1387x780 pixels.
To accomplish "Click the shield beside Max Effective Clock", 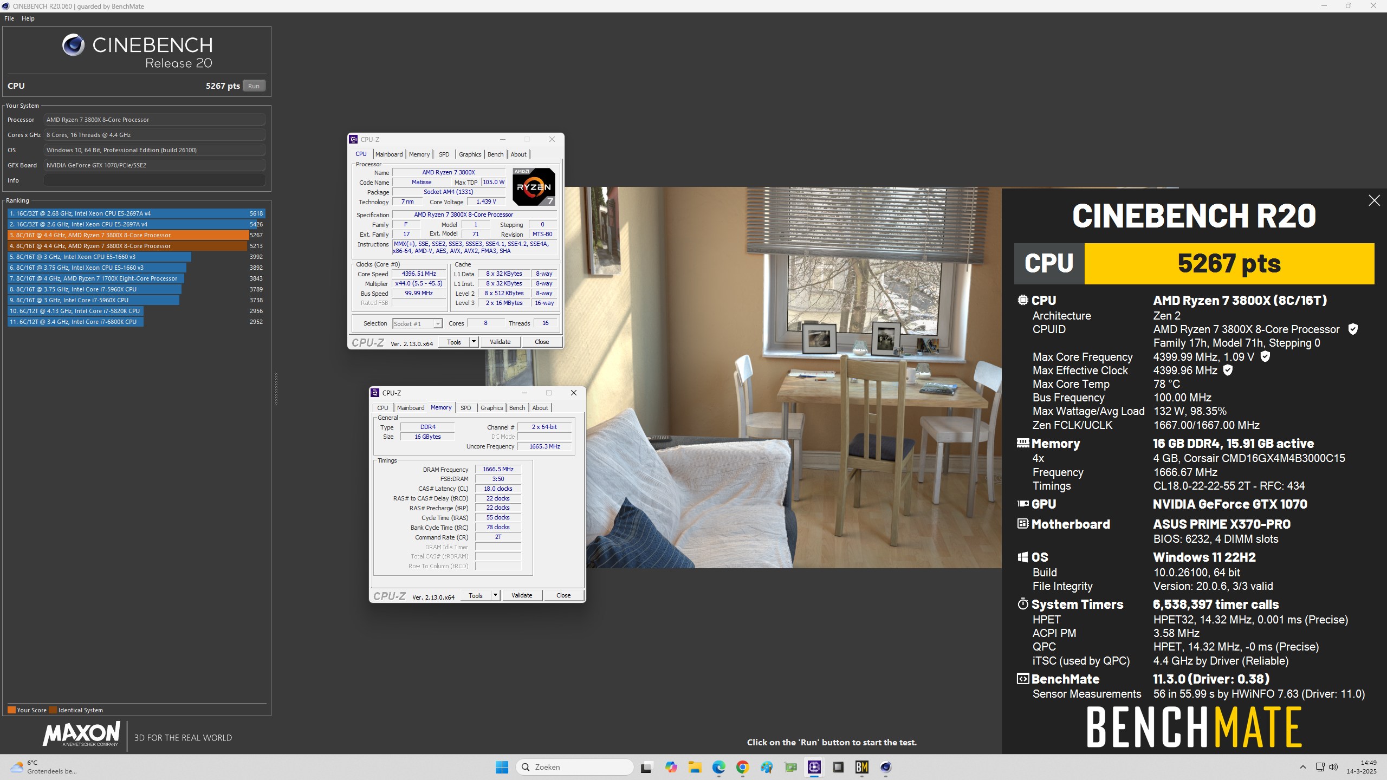I will [1228, 370].
